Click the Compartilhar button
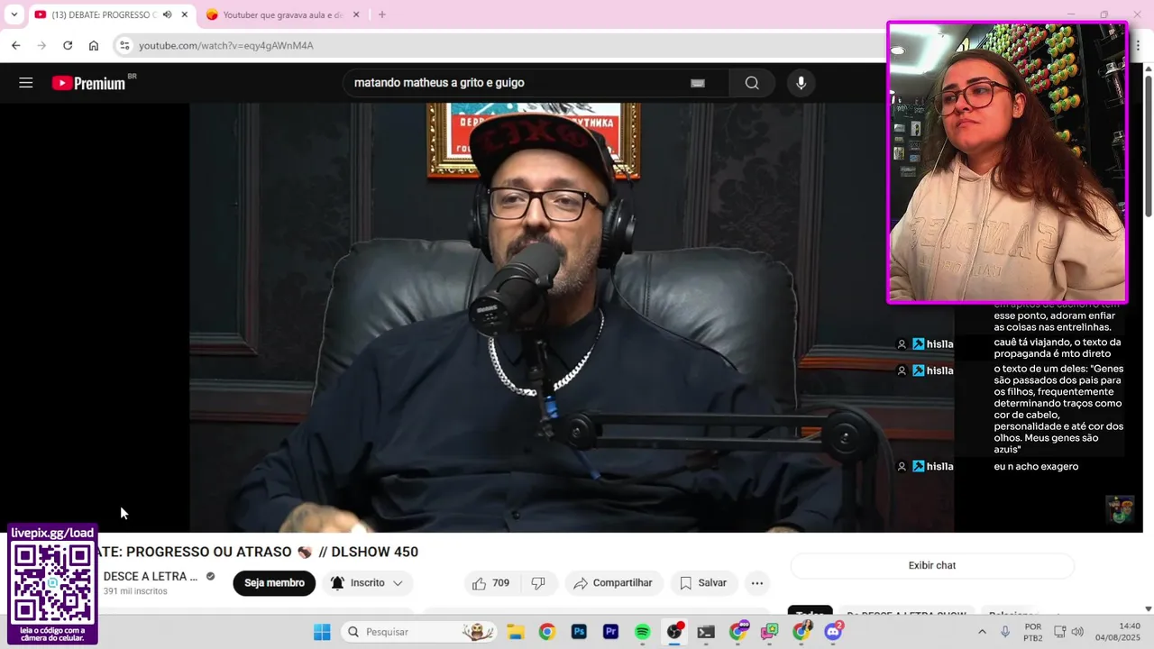The image size is (1154, 649). pos(614,583)
